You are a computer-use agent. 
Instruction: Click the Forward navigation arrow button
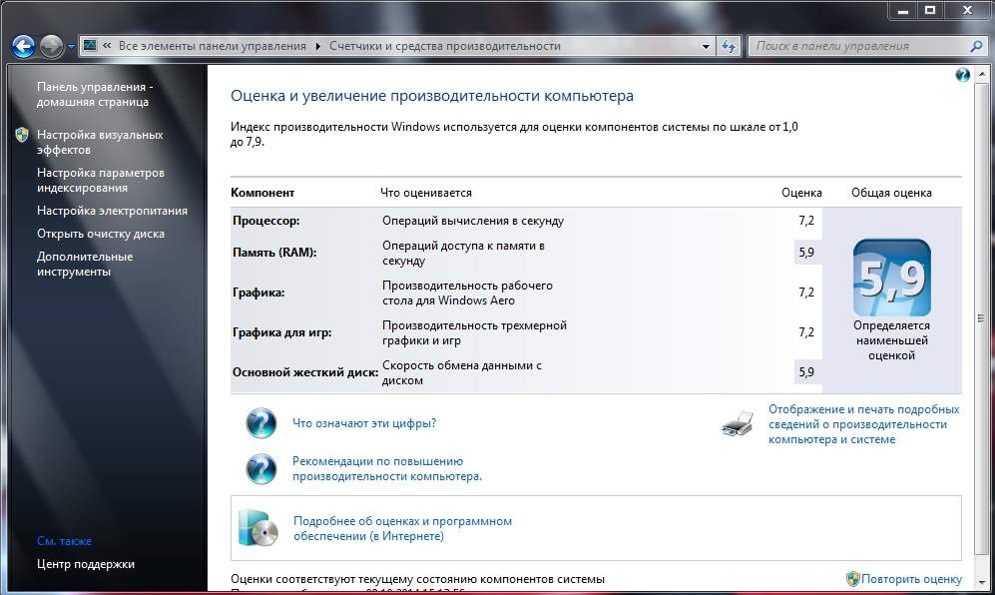click(x=51, y=46)
